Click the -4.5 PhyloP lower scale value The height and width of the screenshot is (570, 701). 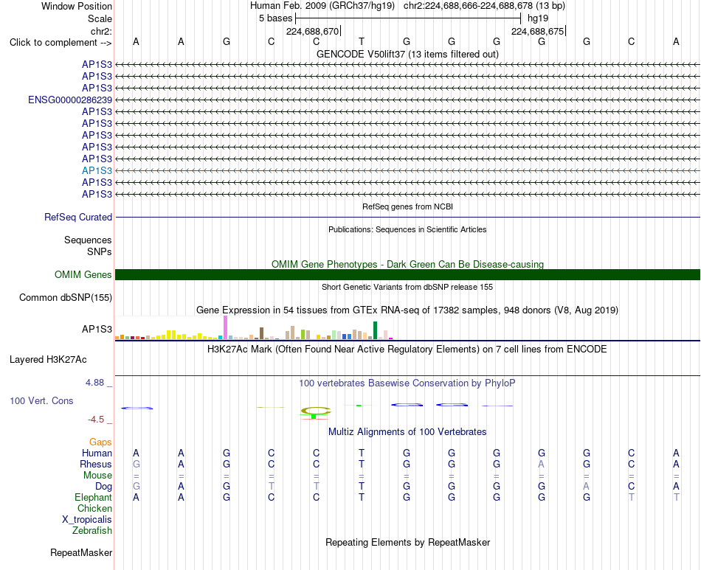(x=96, y=419)
